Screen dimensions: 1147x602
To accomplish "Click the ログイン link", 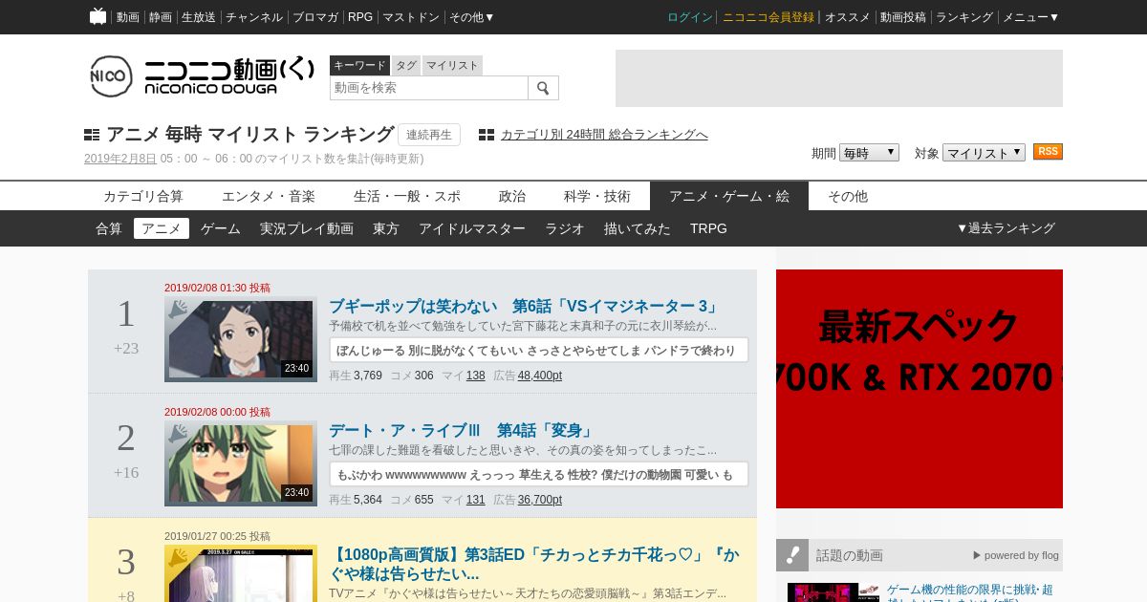I will (x=690, y=17).
